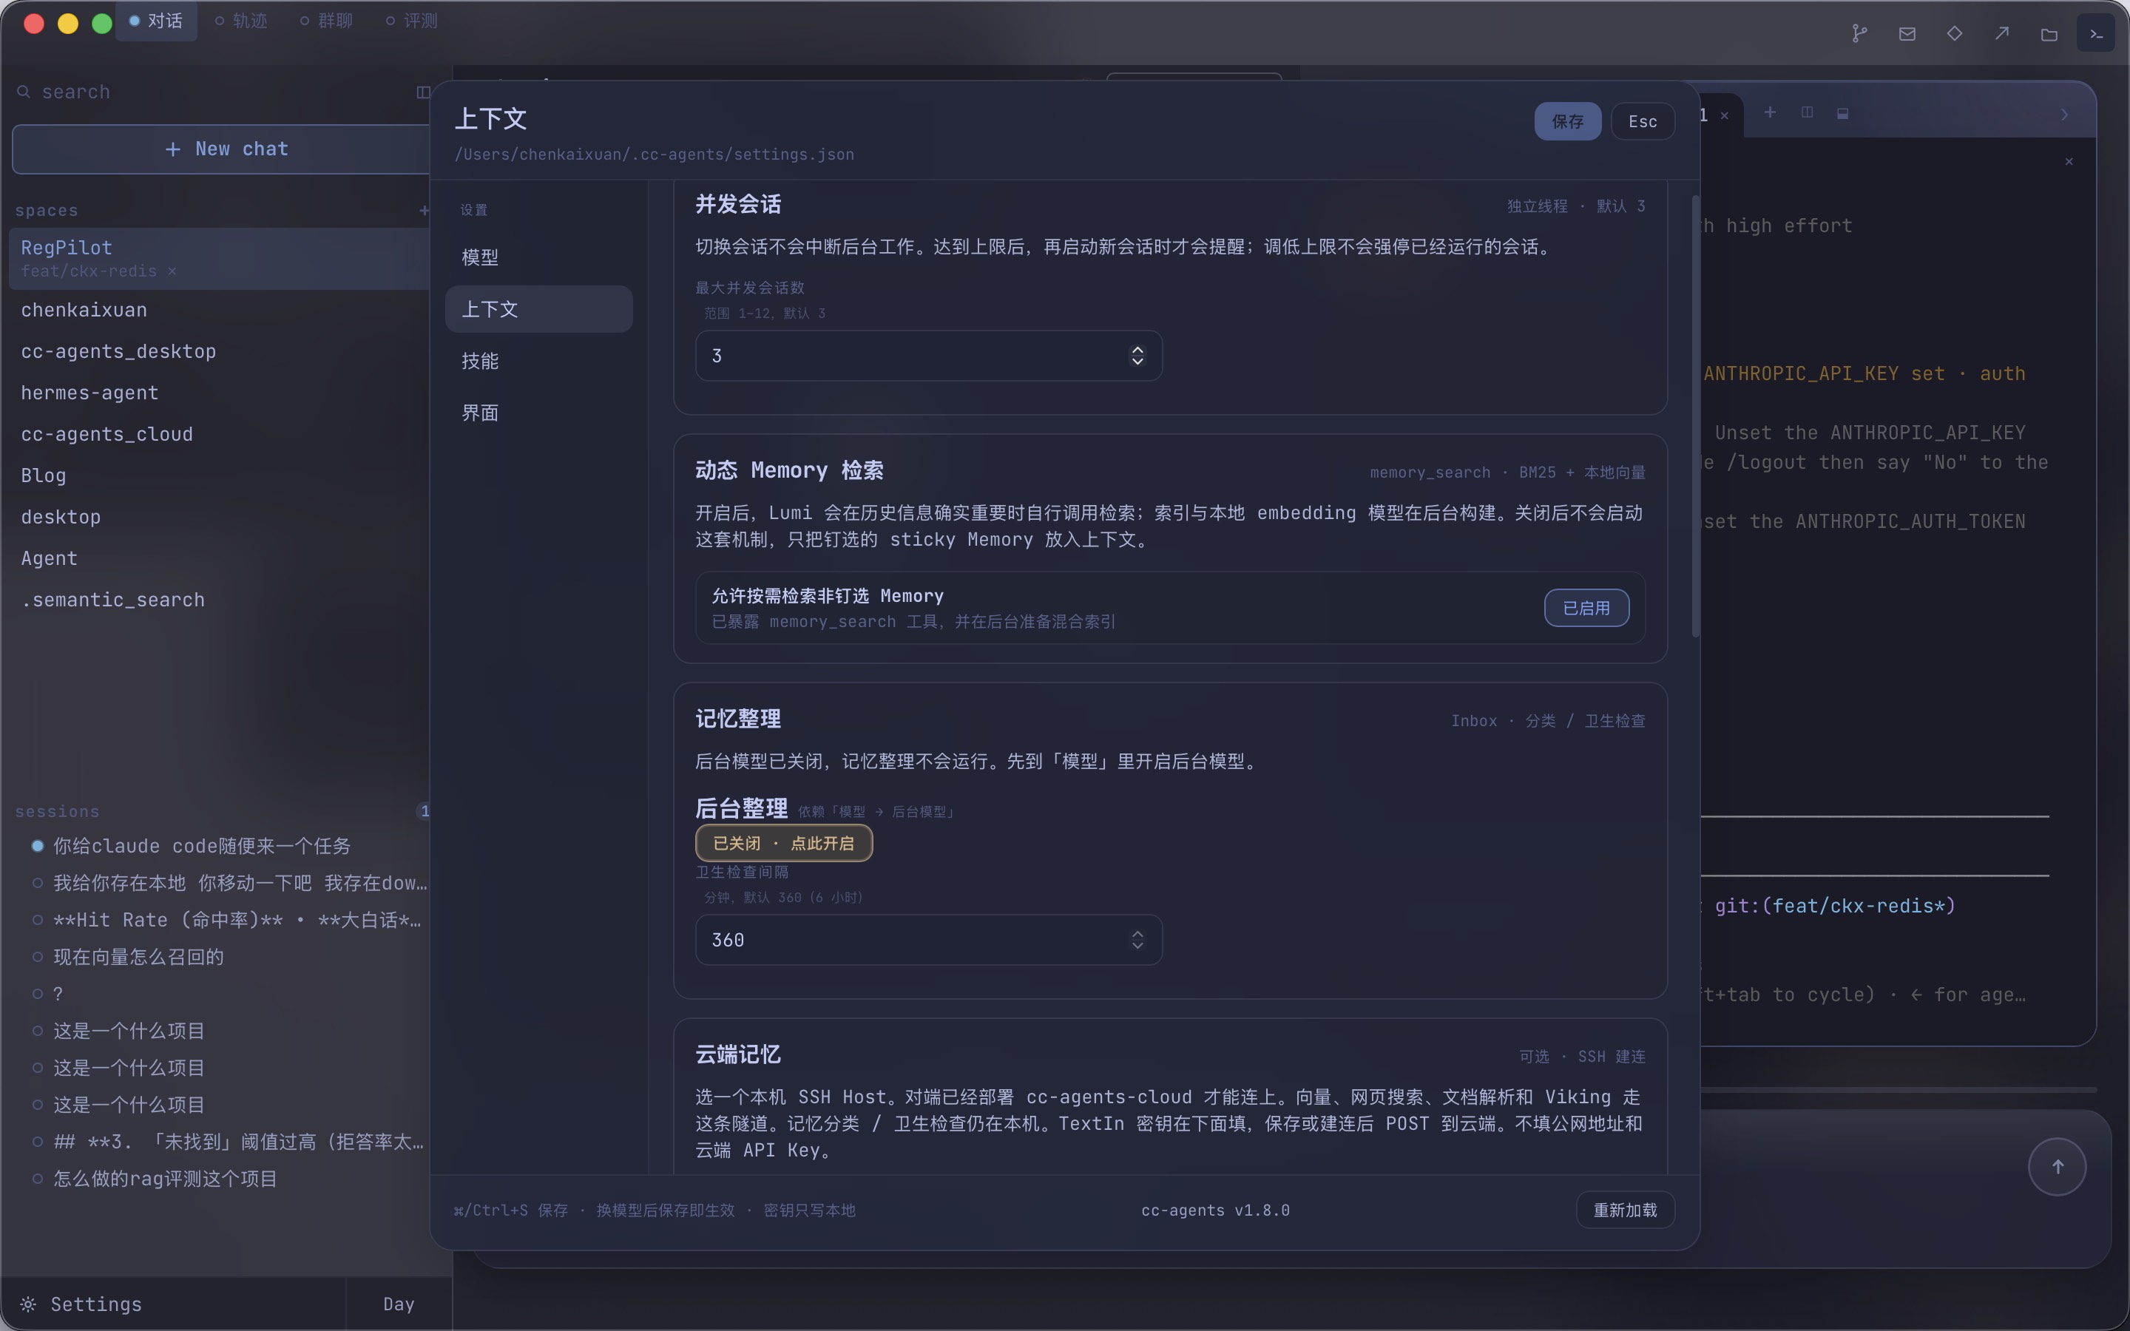2130x1331 pixels.
Task: Remove feat/ckx-redis branch tag
Action: (172, 271)
